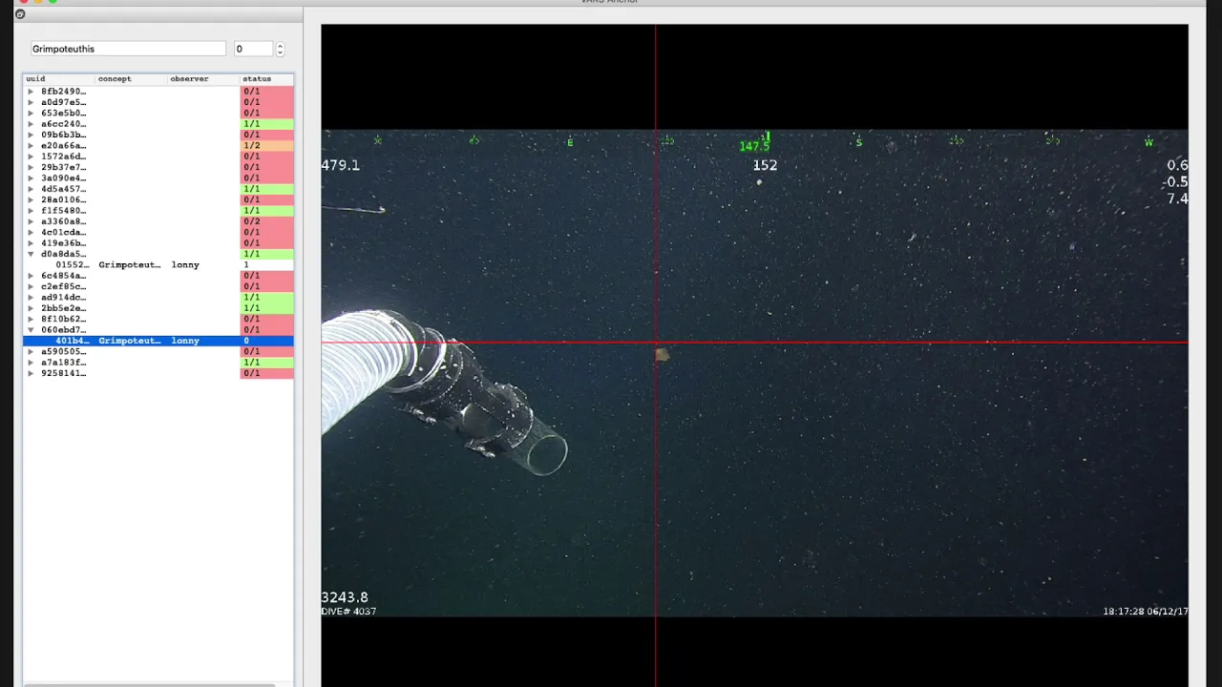Click the orange animal under the red crosshair
1222x687 pixels.
click(x=662, y=356)
